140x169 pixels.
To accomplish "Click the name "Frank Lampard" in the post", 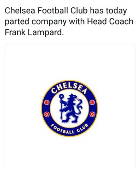I will [34, 32].
